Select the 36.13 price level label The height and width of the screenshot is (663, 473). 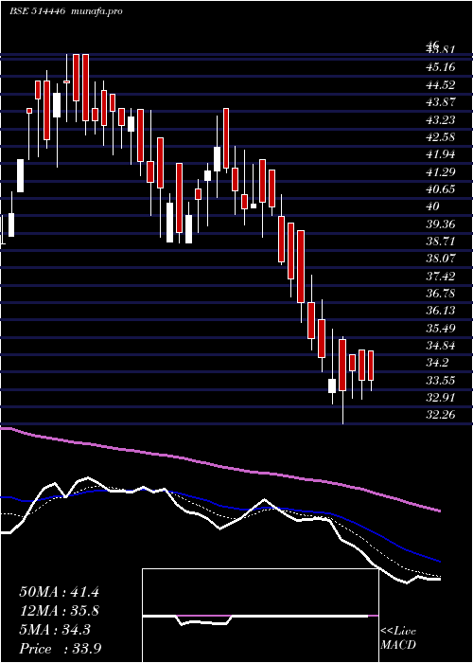441,311
